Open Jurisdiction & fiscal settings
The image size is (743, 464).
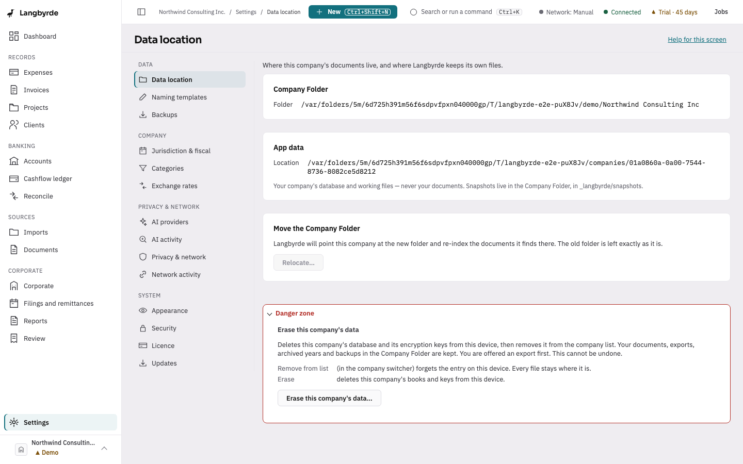190,151
